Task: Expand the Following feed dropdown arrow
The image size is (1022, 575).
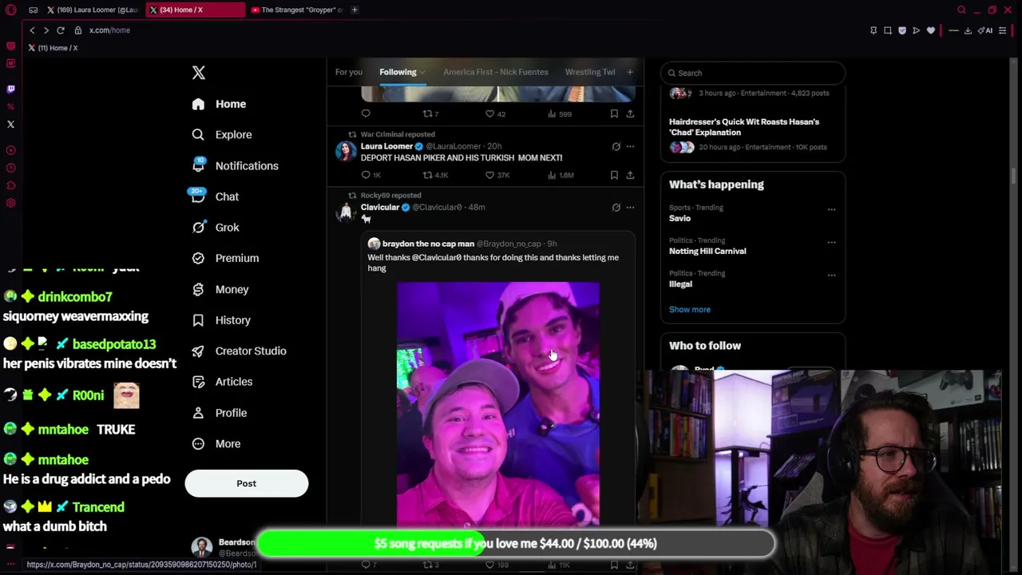Action: (x=422, y=73)
